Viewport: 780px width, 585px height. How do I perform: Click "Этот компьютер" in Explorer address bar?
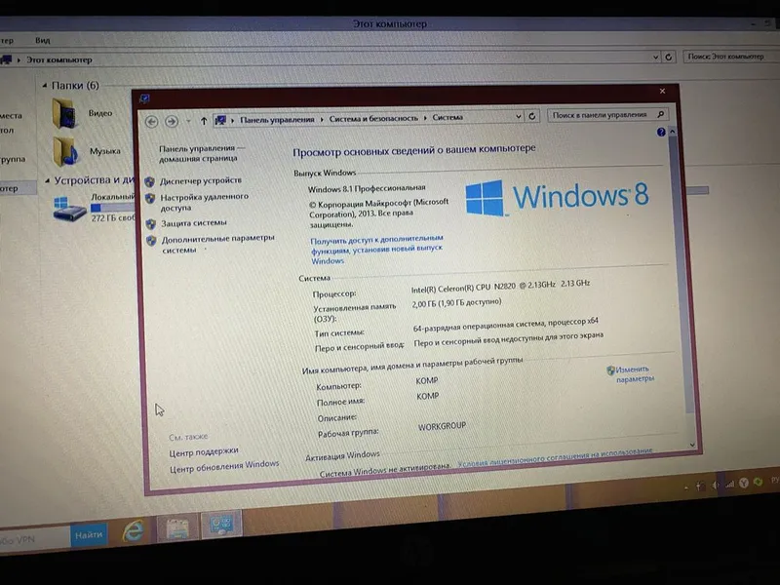pos(59,59)
